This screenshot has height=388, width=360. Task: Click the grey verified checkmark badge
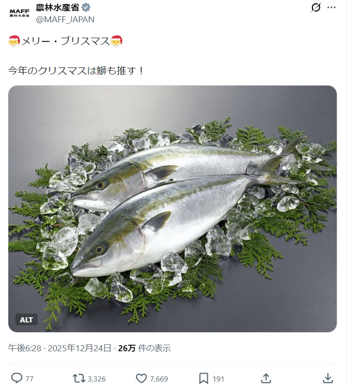point(86,8)
